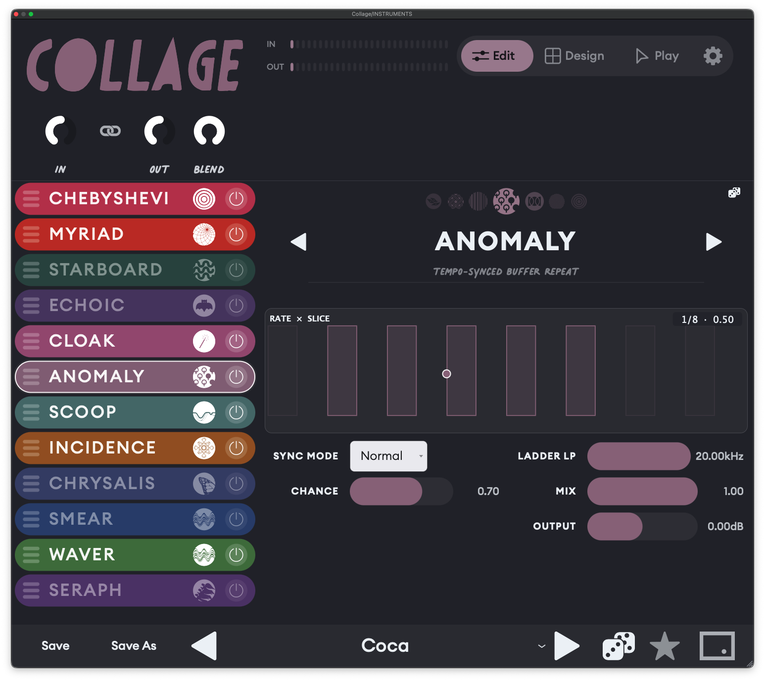This screenshot has width=765, height=681.
Task: Toggle the In/Out link chain icon
Action: click(110, 131)
